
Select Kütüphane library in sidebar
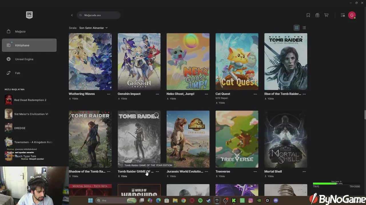pos(29,45)
